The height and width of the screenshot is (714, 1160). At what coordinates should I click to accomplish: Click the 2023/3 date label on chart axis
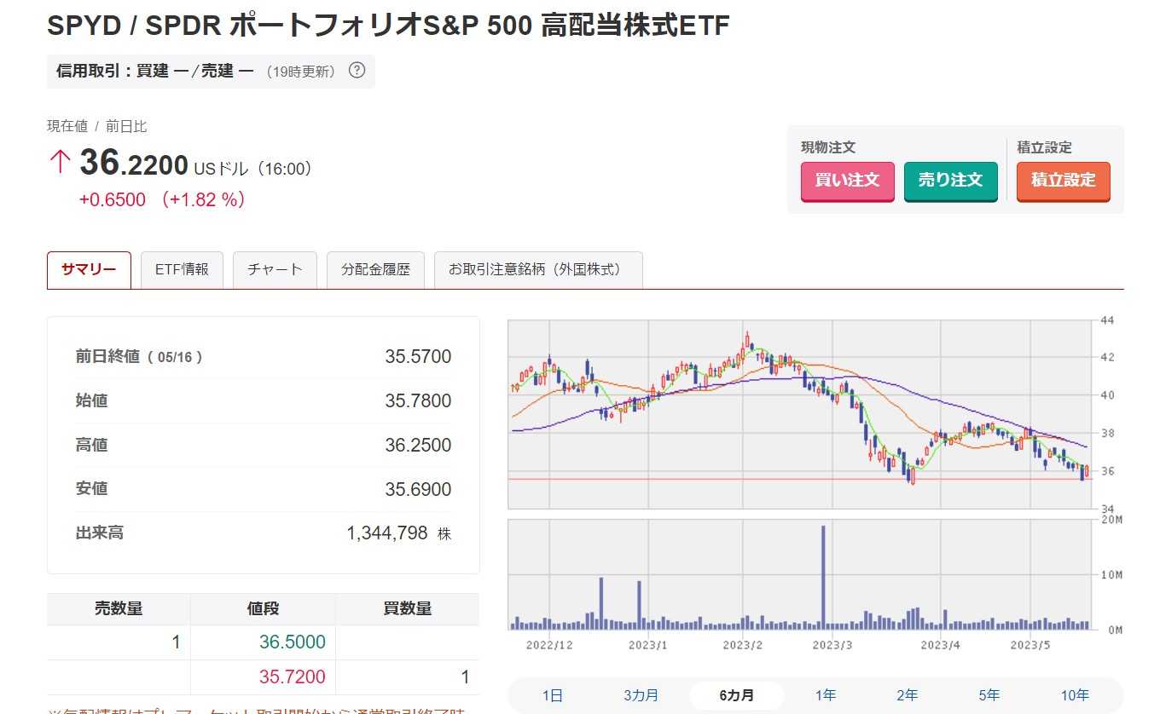coord(832,645)
